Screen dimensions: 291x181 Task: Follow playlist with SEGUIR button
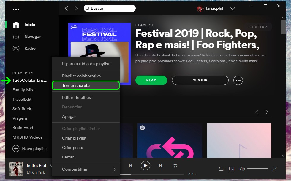click(x=200, y=80)
